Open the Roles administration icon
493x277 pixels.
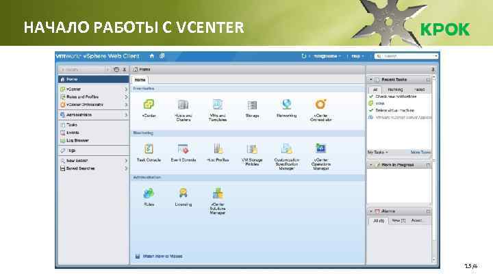tap(149, 193)
